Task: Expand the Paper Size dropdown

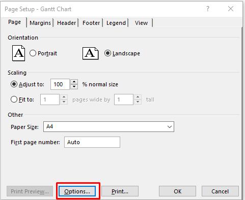Action: click(169, 127)
